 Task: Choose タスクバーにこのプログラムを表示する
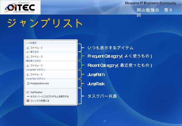point(50,97)
